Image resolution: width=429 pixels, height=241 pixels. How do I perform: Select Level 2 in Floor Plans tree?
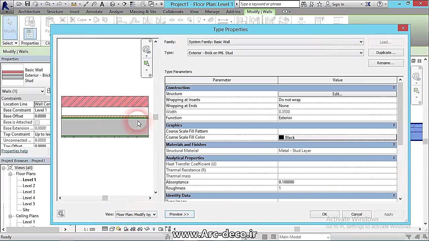[29, 186]
